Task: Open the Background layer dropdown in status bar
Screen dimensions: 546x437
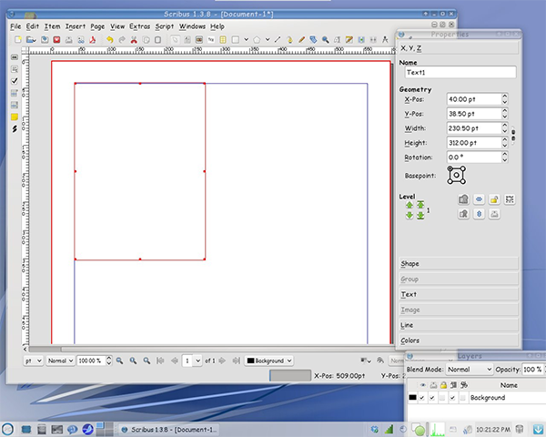Action: (x=269, y=361)
